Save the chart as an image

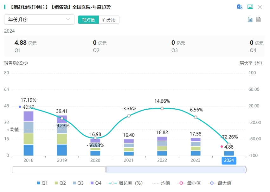click(250, 7)
